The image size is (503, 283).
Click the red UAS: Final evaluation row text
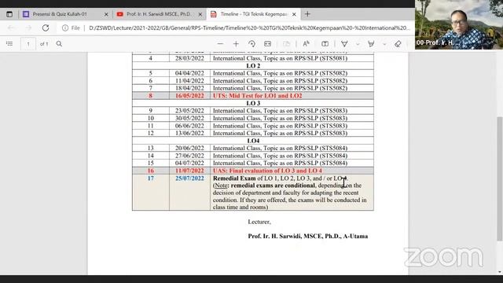(x=267, y=171)
